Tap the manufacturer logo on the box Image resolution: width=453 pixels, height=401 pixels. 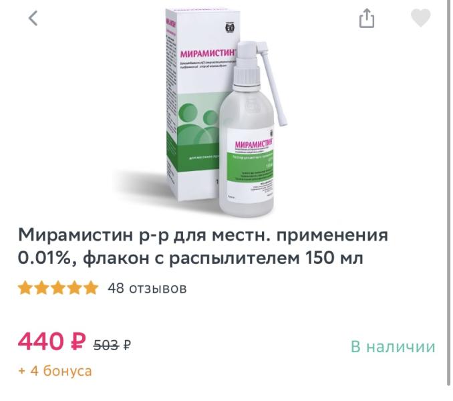pos(230,27)
